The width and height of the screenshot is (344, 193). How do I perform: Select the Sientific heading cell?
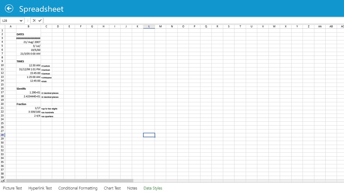click(28, 88)
